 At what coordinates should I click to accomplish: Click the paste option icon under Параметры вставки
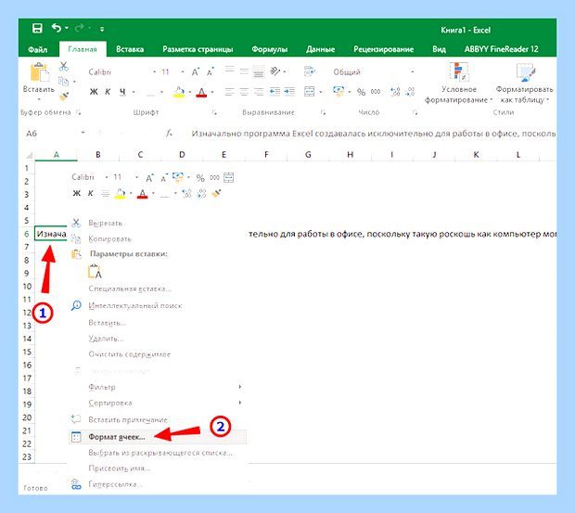click(95, 271)
